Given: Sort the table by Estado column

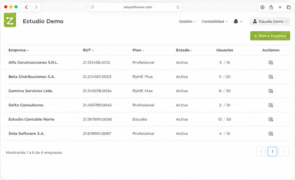Looking at the screenshot, I should 184,50.
